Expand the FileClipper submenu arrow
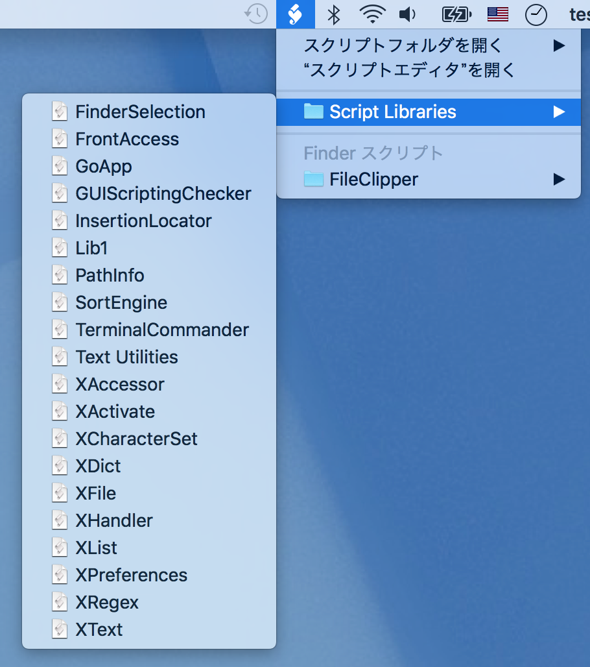The image size is (590, 667). pyautogui.click(x=558, y=179)
